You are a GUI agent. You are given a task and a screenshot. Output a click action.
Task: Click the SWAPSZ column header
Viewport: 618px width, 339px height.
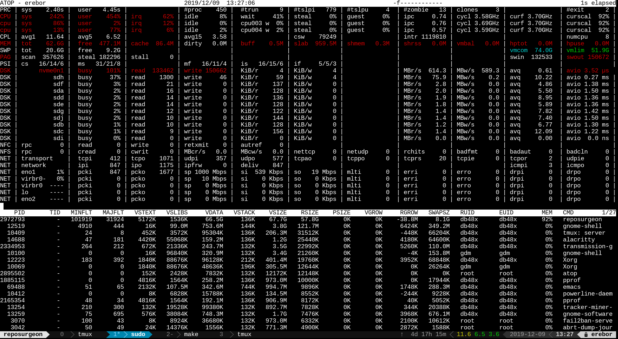pyautogui.click(x=439, y=213)
